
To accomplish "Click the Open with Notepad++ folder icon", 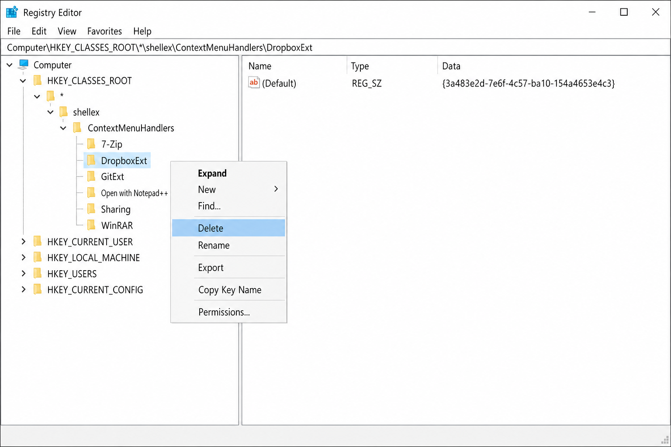I will 91,193.
